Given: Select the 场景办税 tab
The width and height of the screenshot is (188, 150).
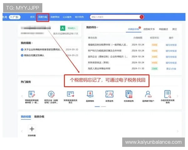Looking at the screenshot, I should click(x=39, y=117).
